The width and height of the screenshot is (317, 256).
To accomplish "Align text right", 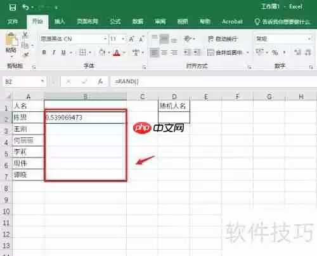I will [x=174, y=52].
